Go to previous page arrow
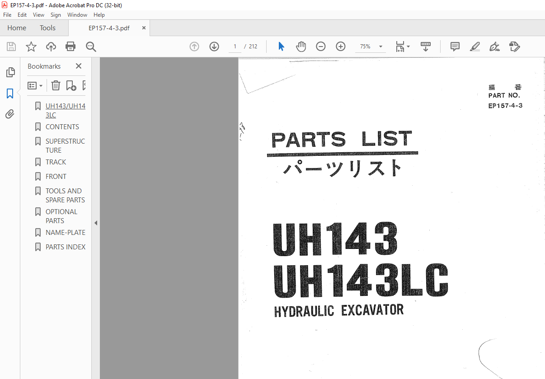The height and width of the screenshot is (379, 545). (x=194, y=47)
